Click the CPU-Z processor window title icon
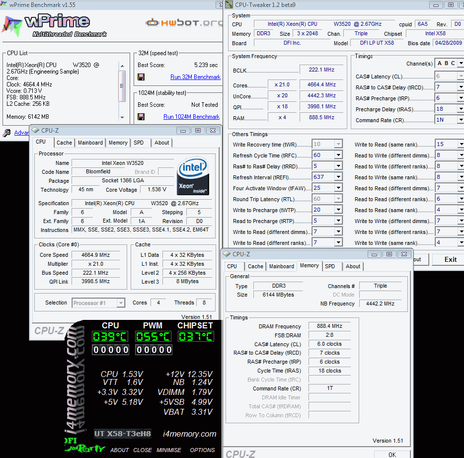Image resolution: width=464 pixels, height=458 pixels. coord(35,130)
